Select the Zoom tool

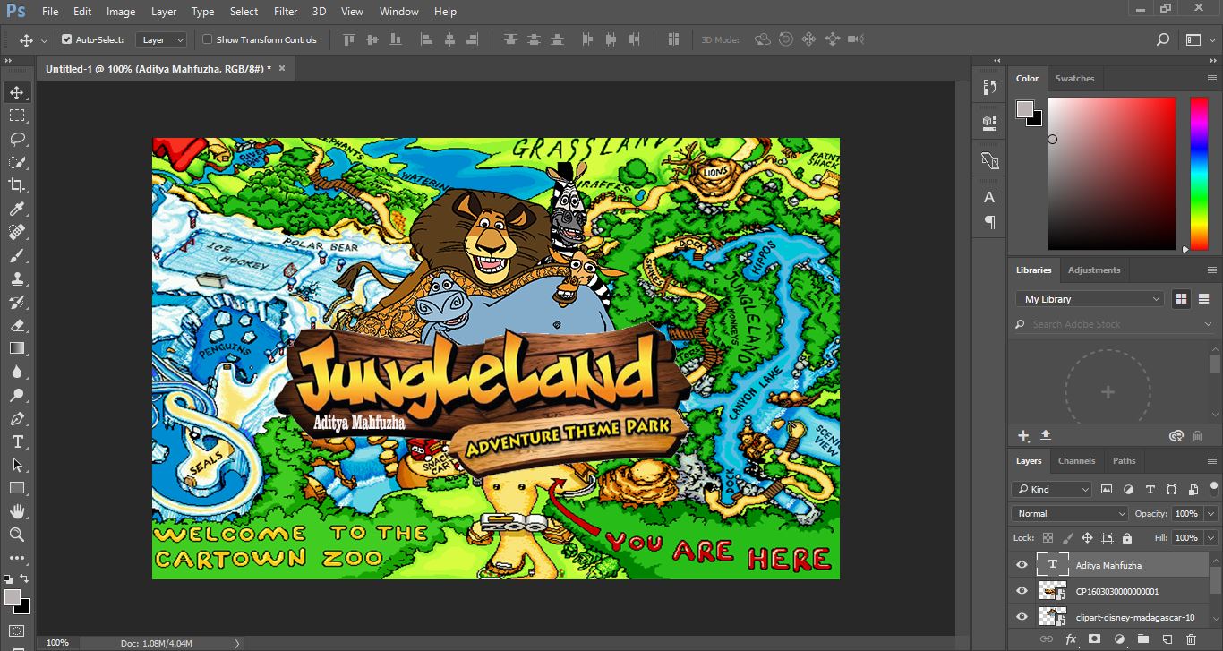(x=17, y=535)
